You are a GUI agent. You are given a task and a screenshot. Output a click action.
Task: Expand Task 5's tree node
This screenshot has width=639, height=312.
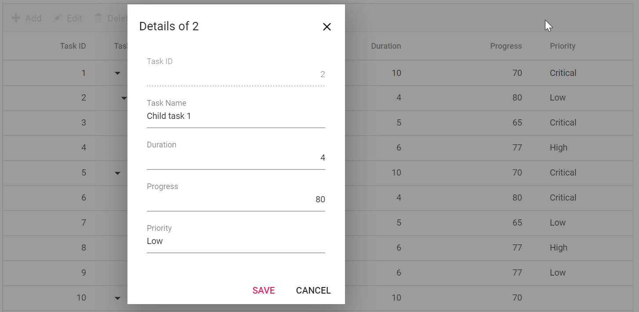(117, 173)
